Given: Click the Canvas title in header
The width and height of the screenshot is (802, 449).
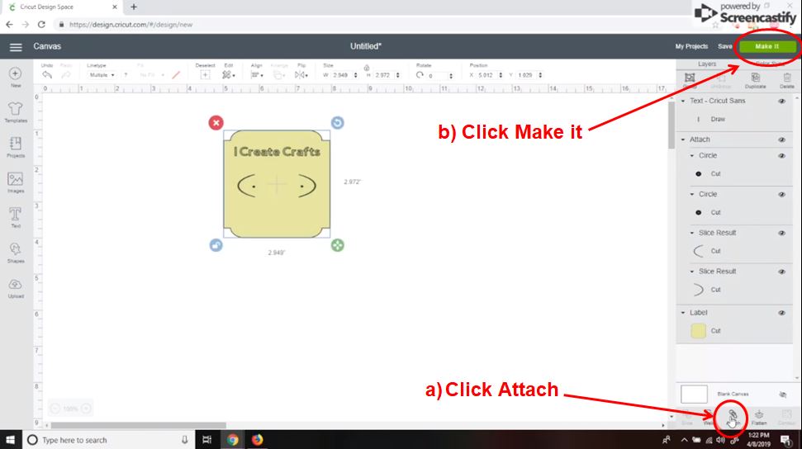Looking at the screenshot, I should click(47, 46).
